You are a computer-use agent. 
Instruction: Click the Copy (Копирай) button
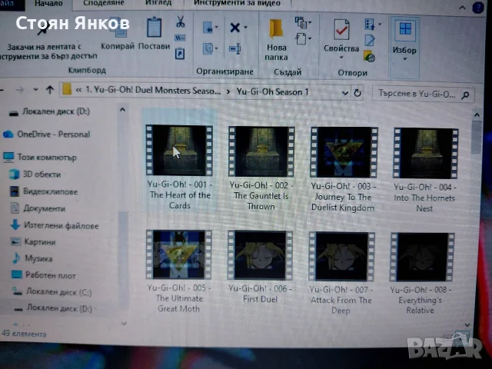(118, 33)
